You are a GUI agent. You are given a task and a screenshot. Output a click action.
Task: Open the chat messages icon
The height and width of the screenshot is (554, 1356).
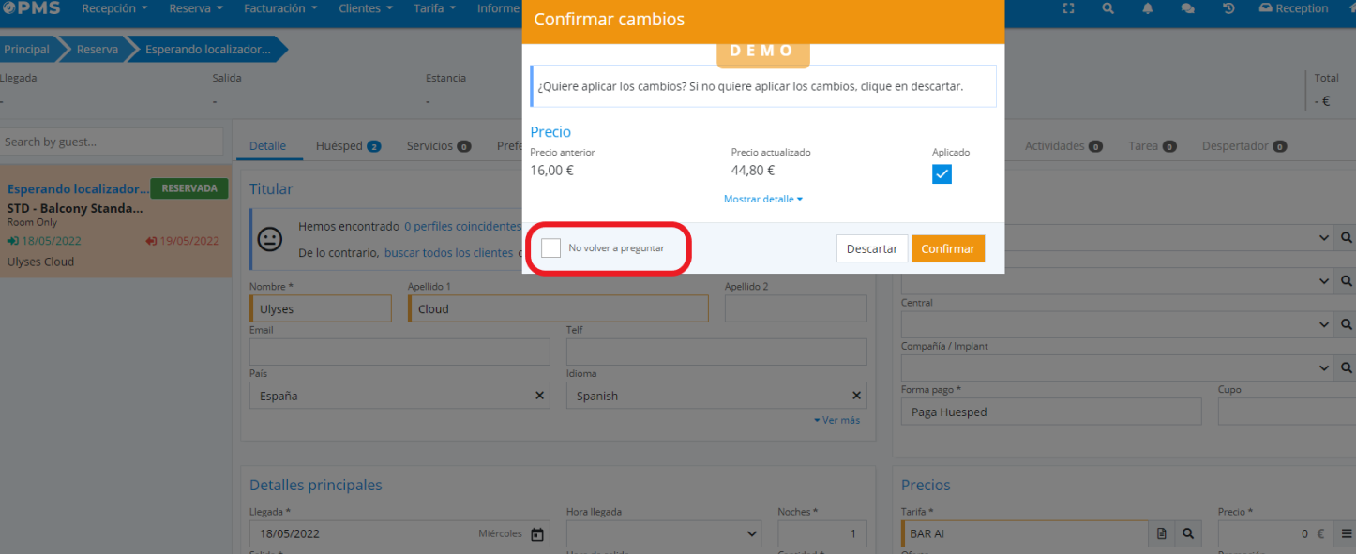tap(1187, 8)
